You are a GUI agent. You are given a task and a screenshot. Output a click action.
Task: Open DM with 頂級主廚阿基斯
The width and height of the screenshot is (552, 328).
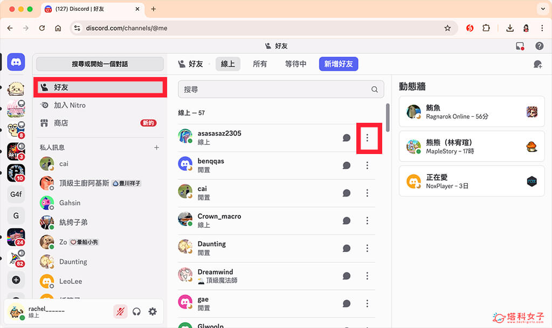(100, 183)
